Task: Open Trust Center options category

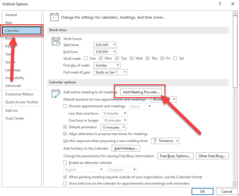Action: 22,118
